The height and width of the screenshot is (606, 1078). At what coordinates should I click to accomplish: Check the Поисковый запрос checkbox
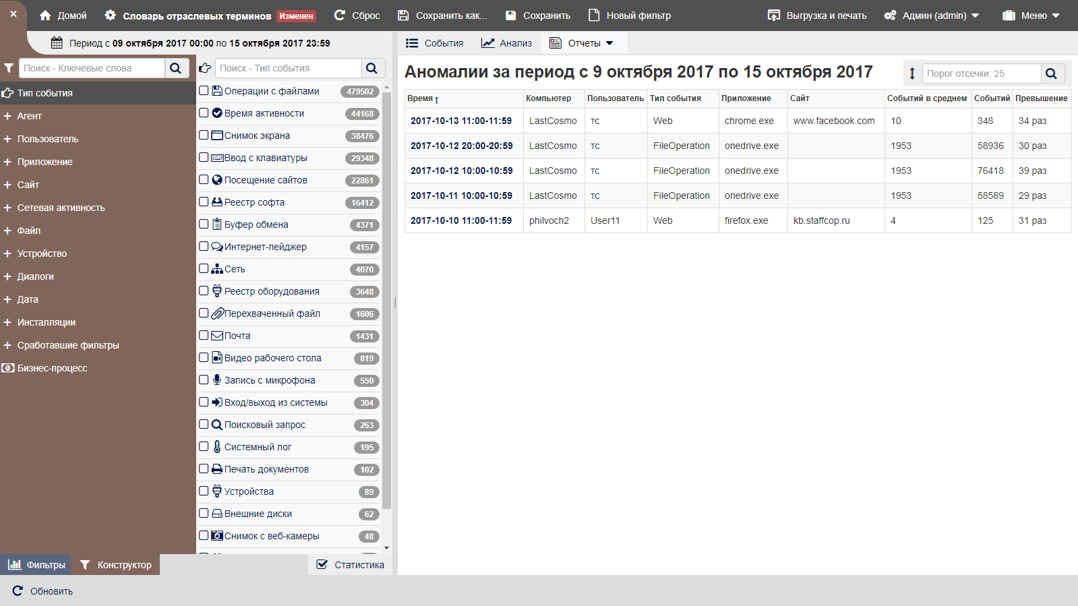pyautogui.click(x=204, y=424)
